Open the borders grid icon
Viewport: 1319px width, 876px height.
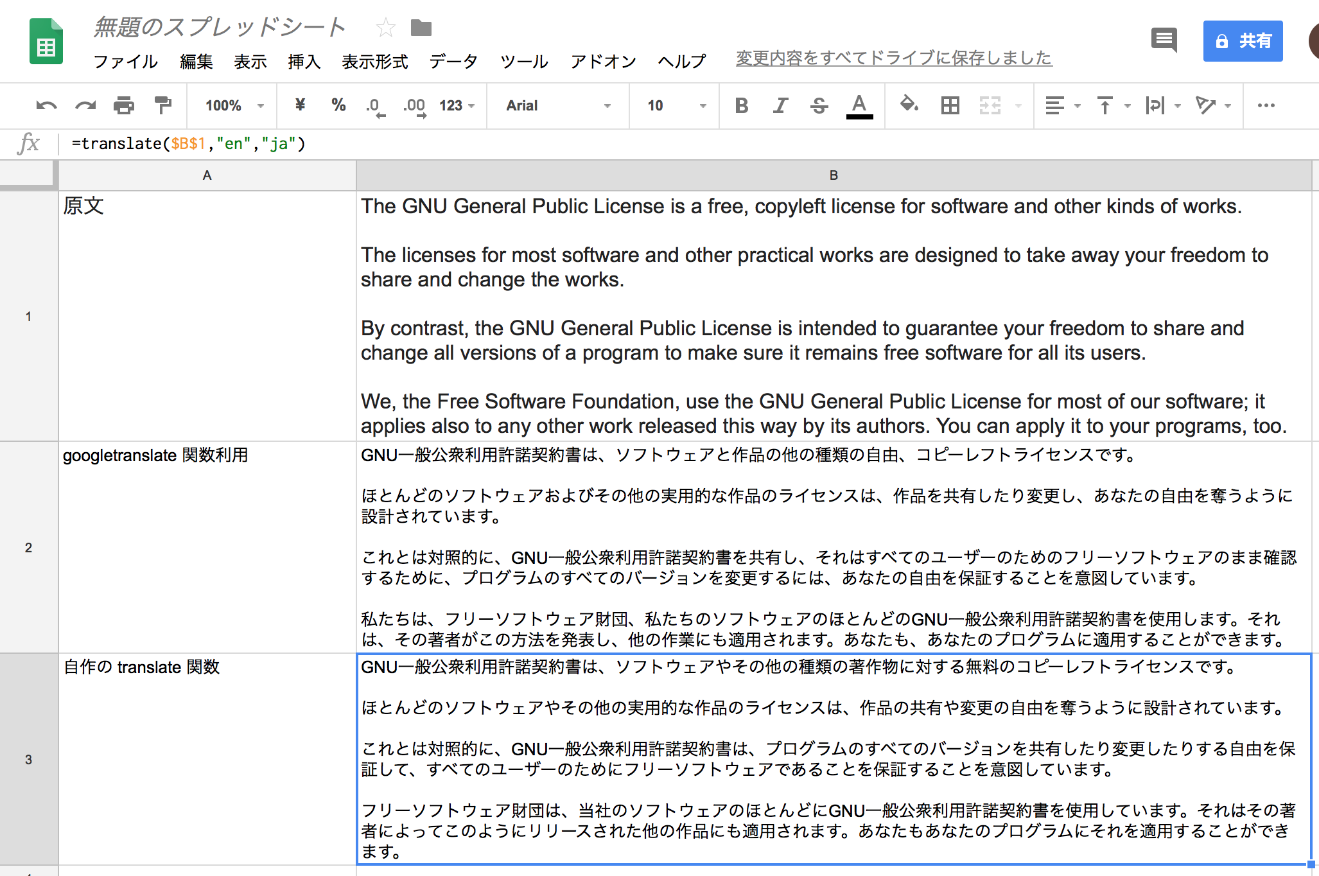[x=950, y=105]
